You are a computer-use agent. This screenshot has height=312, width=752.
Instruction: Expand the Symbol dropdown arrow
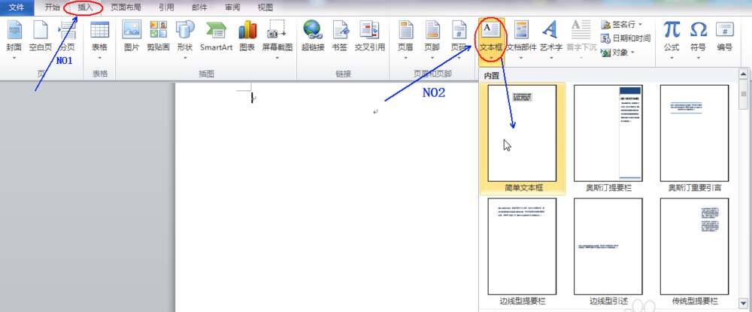699,58
